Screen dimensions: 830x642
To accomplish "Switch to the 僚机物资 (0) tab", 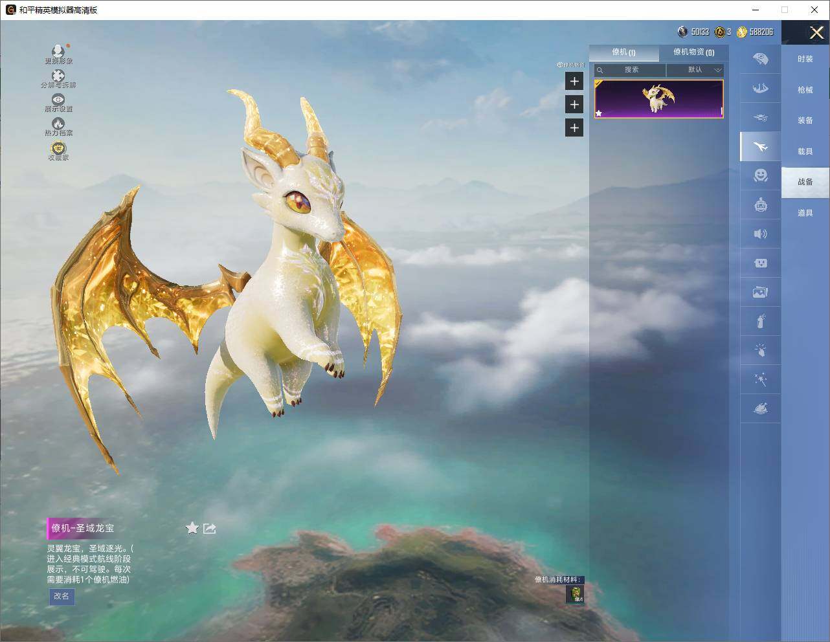I will (x=693, y=52).
